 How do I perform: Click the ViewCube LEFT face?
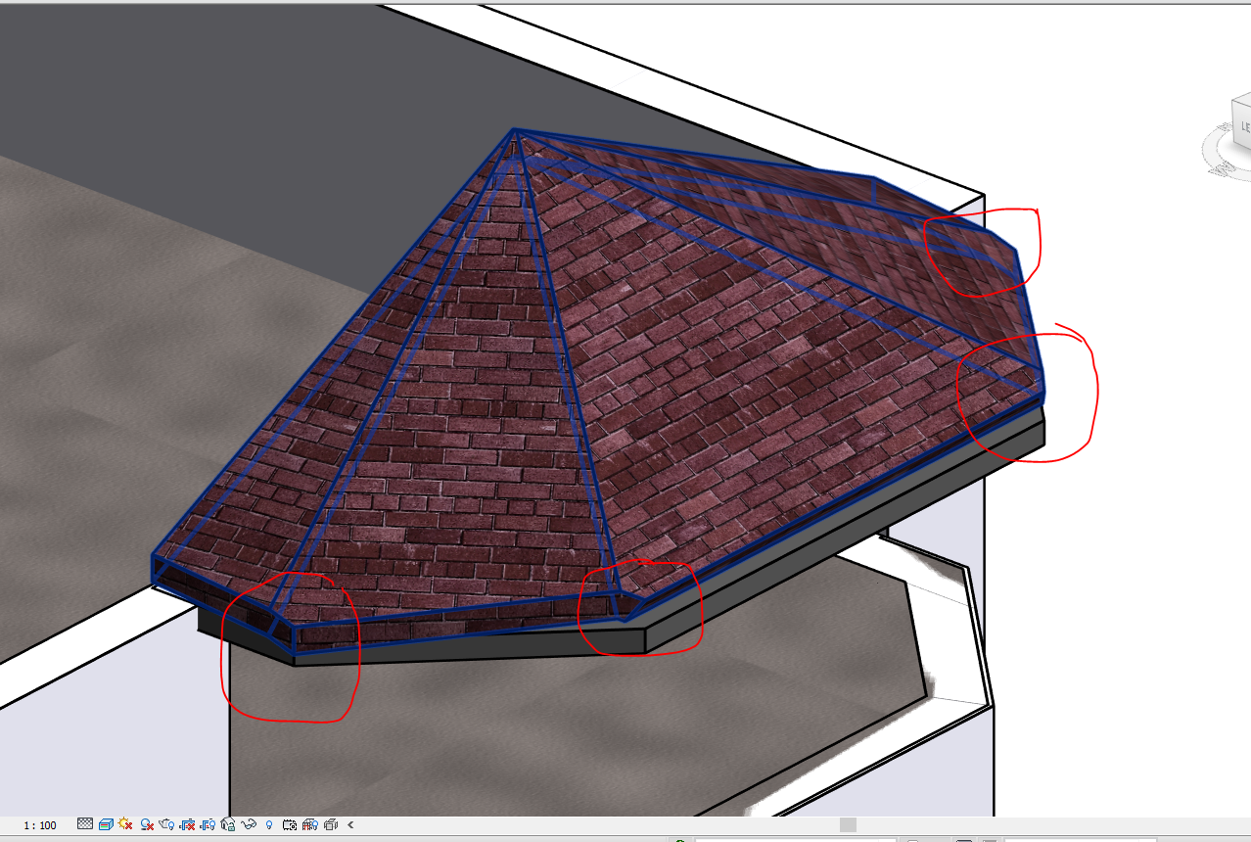tap(1242, 124)
